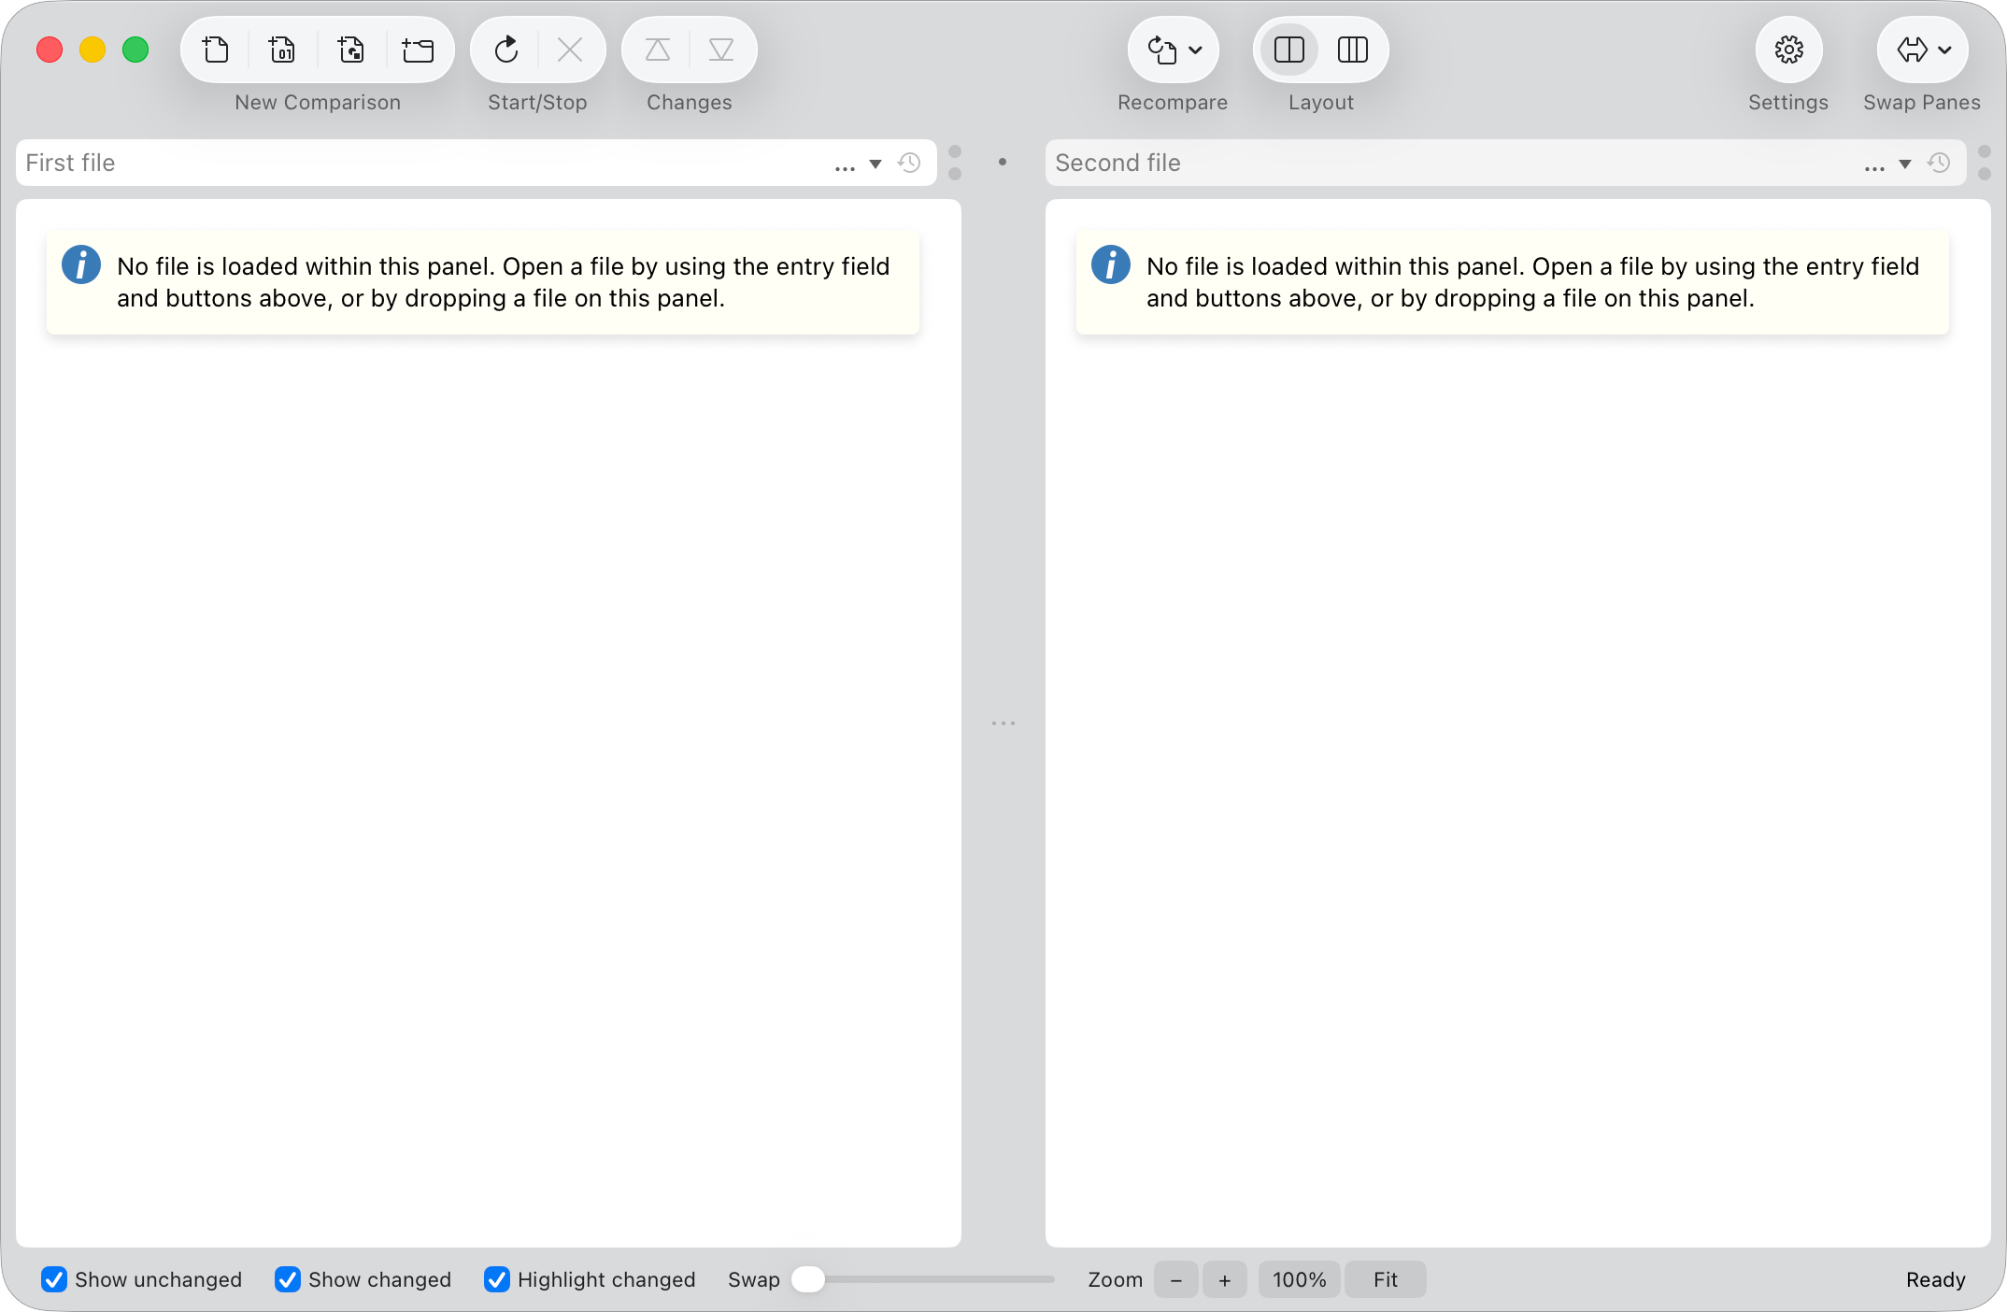Click the info icon in right panel
The image size is (2007, 1312).
(x=1111, y=264)
